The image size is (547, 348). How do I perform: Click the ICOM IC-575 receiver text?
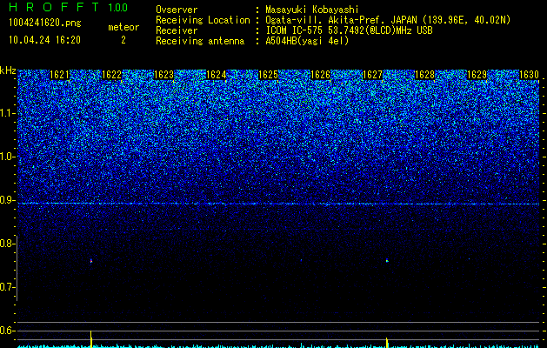click(x=349, y=30)
